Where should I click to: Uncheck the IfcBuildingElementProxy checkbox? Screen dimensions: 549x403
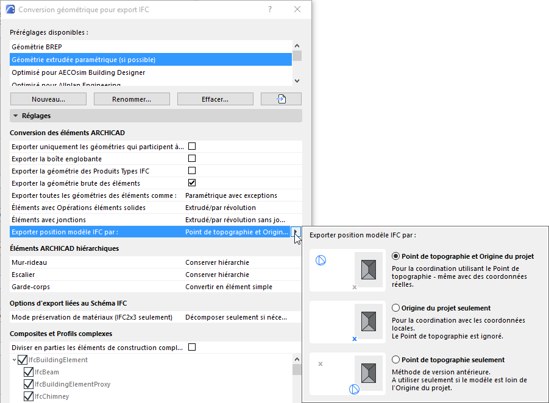coord(29,384)
